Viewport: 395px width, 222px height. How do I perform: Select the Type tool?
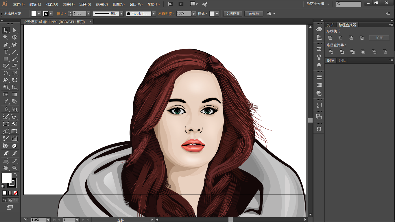click(x=5, y=52)
